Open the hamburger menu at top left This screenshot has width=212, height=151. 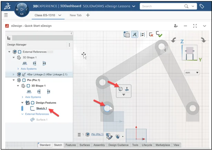coord(6,15)
